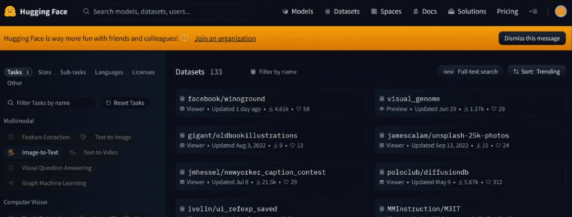
Task: Select the Tasks filter tab
Action: point(18,72)
